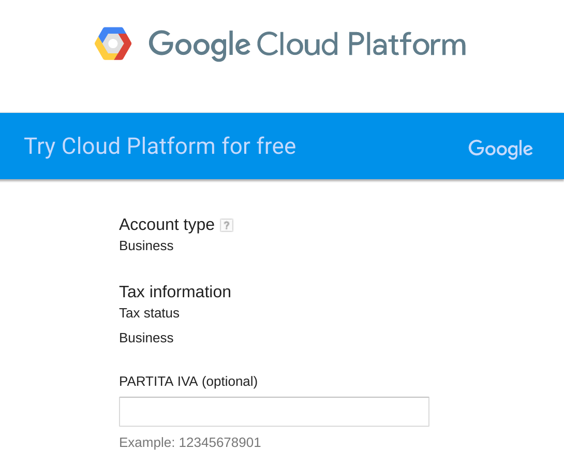This screenshot has height=464, width=564.
Task: Click the Try Cloud Platform for free heading
Action: tap(160, 146)
